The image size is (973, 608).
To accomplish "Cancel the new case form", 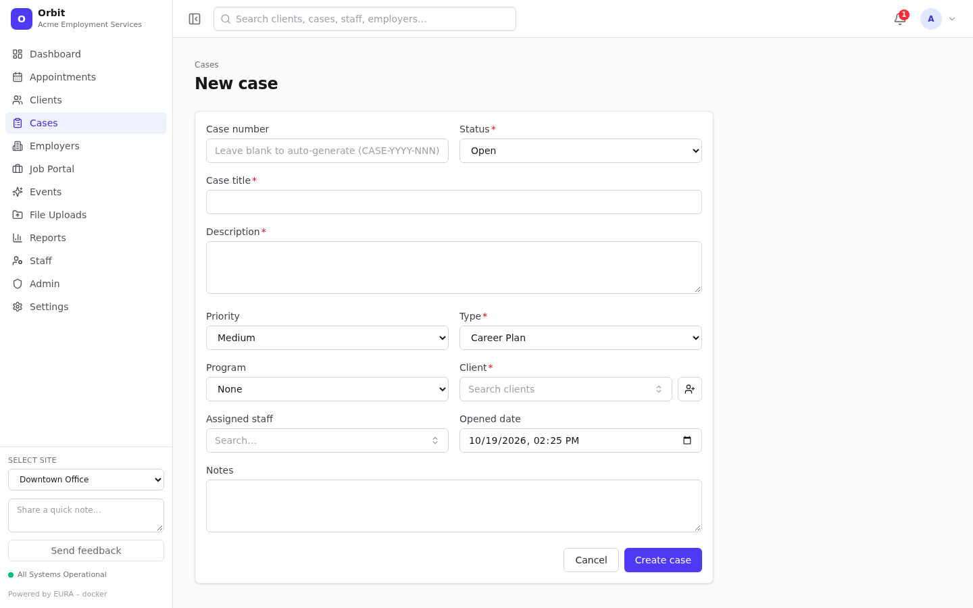I will point(591,560).
